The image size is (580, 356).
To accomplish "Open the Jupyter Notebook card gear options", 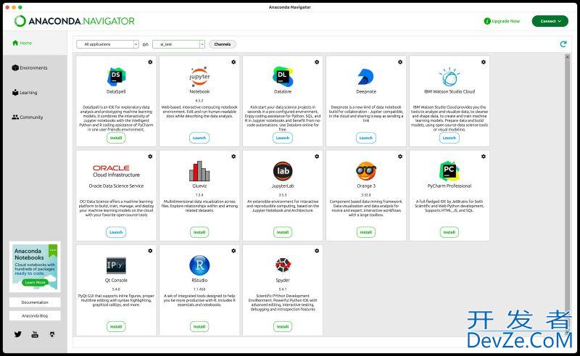I will point(233,62).
